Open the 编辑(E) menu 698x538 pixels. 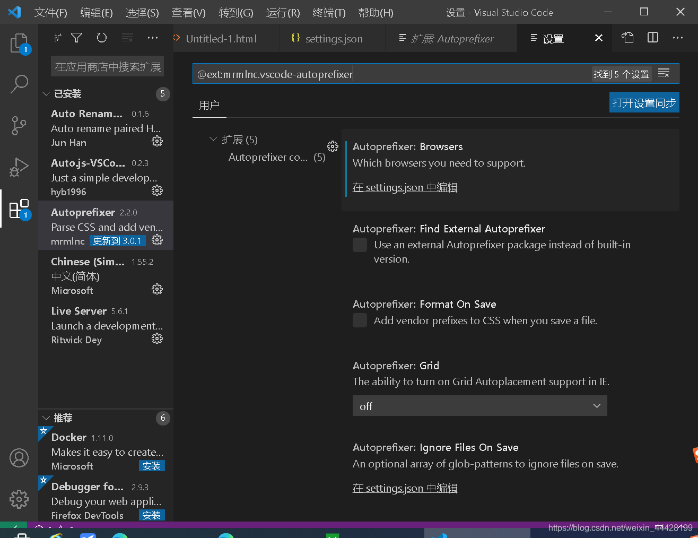97,12
